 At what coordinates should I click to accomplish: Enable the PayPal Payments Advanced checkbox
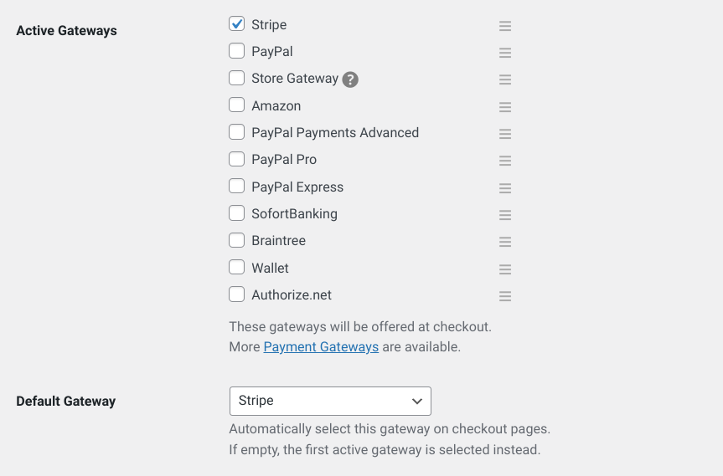236,131
